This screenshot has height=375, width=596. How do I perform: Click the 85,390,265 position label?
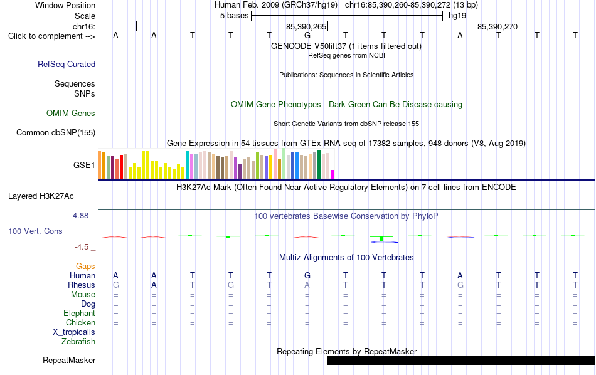pos(306,26)
